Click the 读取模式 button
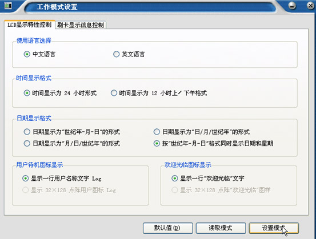 point(221,228)
